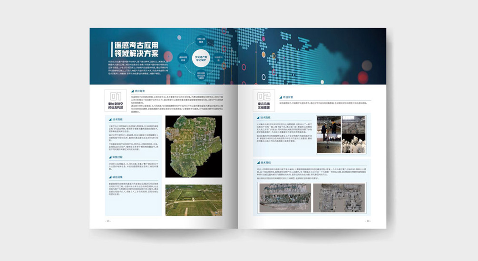
Task: Click the page number 13
Action: pos(107,221)
